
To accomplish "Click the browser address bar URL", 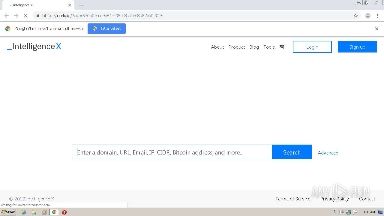I will click(x=102, y=16).
